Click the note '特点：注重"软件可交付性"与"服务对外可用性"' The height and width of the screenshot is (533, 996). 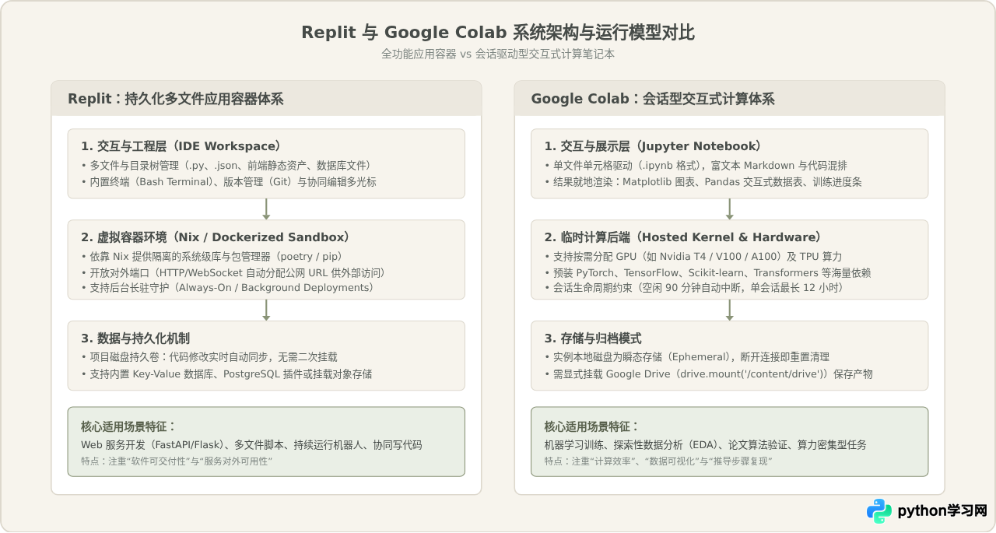tap(177, 461)
